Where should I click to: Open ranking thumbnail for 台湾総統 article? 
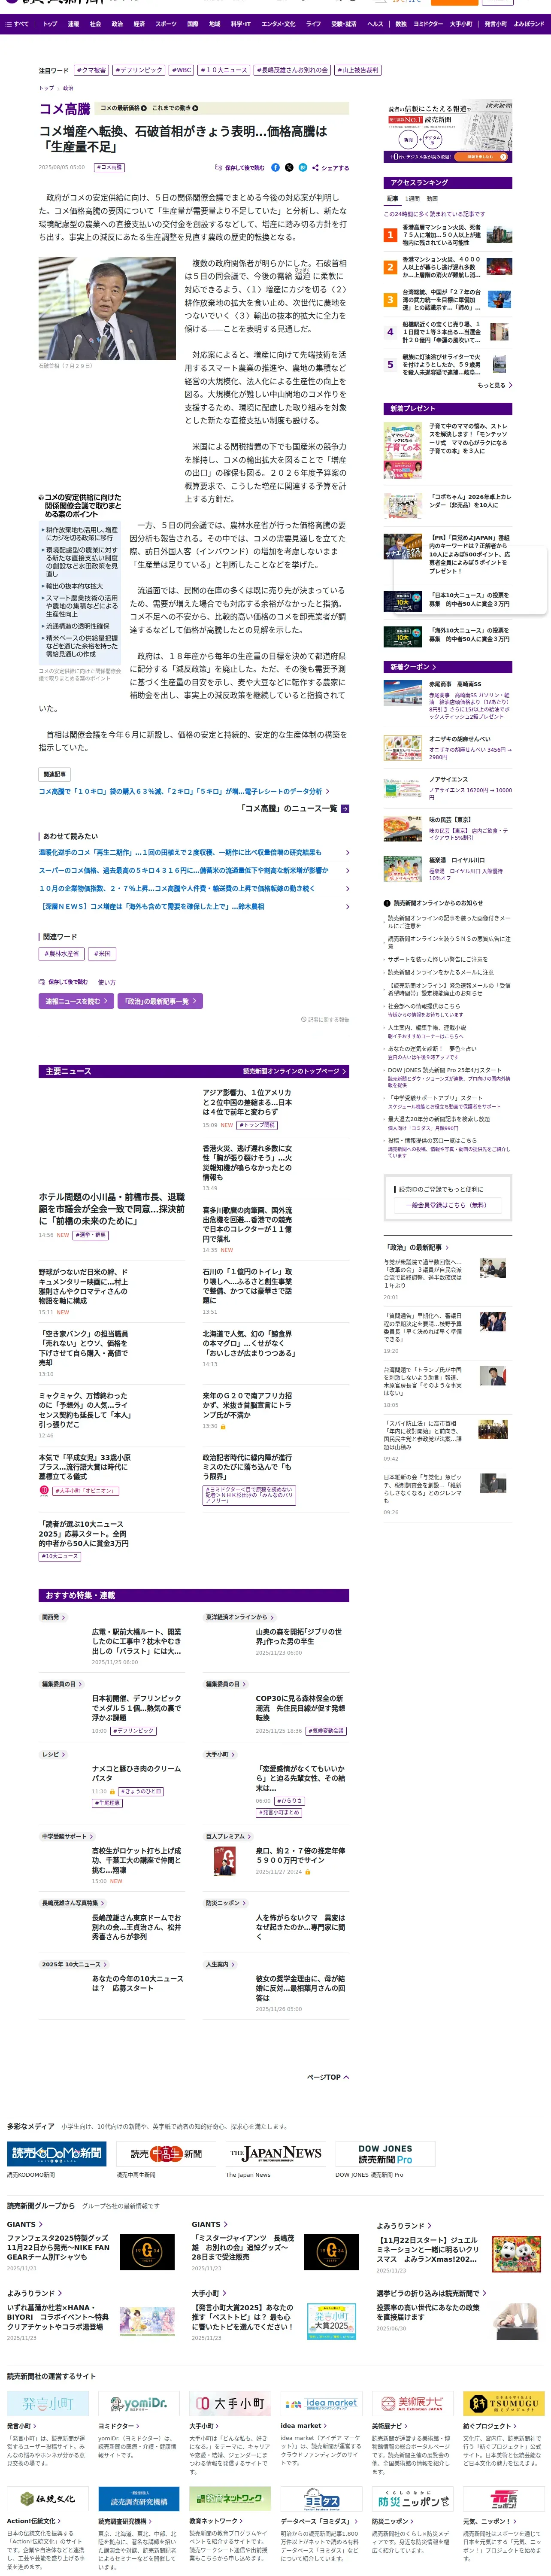click(499, 299)
